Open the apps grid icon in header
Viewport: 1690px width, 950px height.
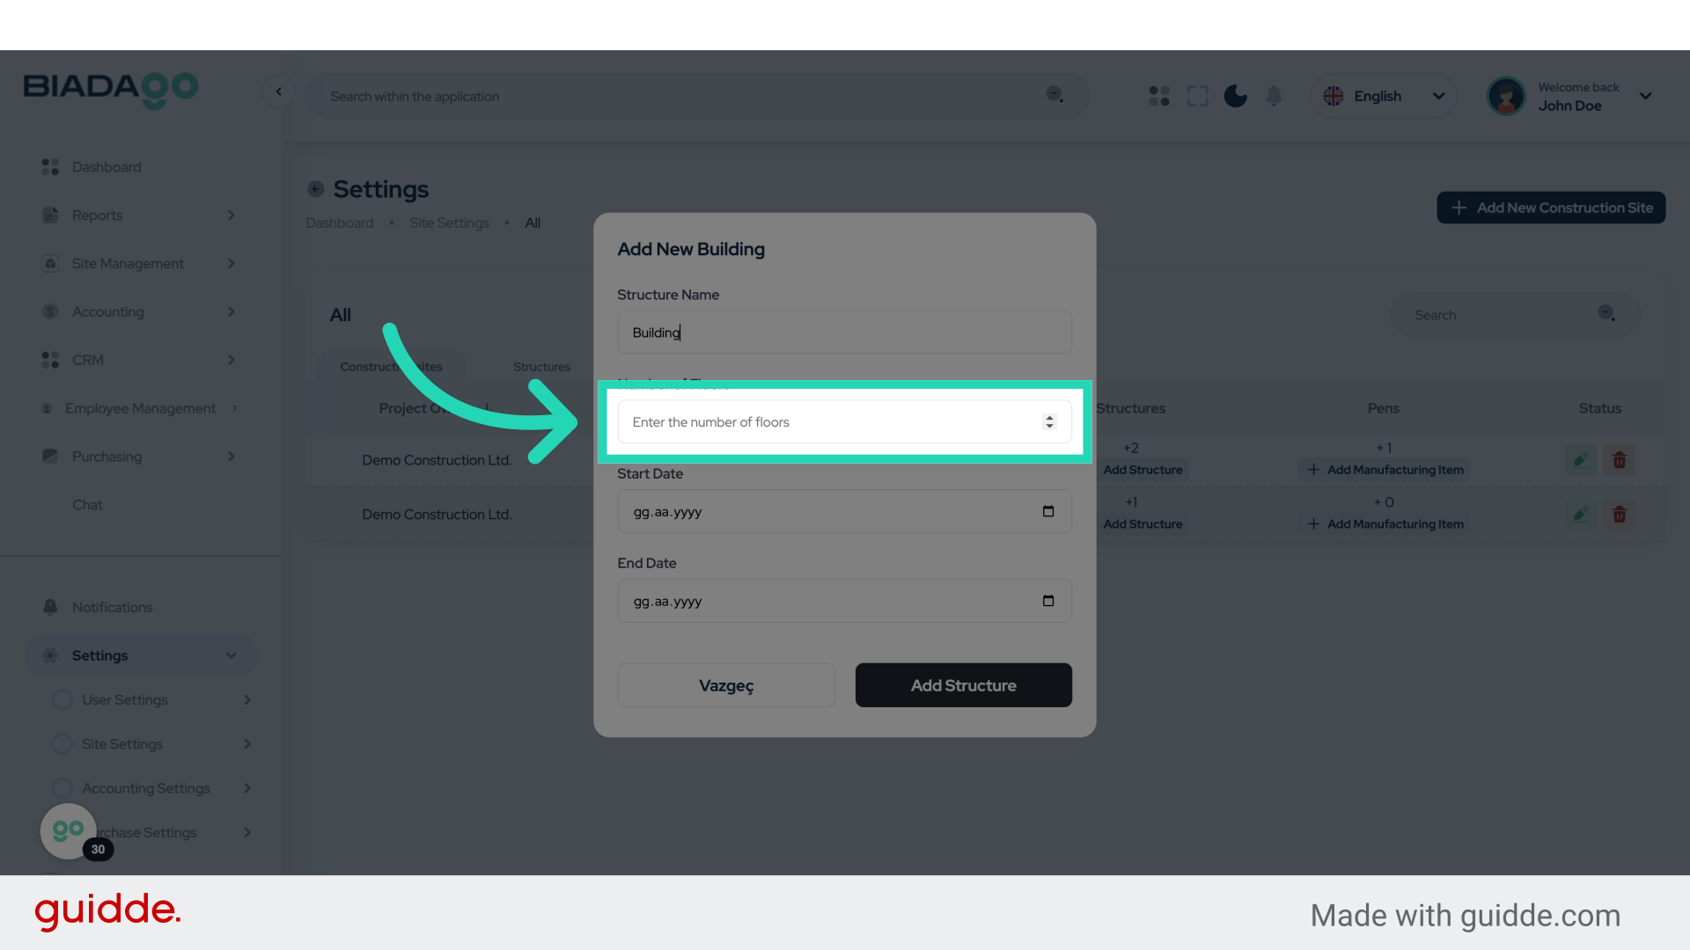[x=1158, y=96]
